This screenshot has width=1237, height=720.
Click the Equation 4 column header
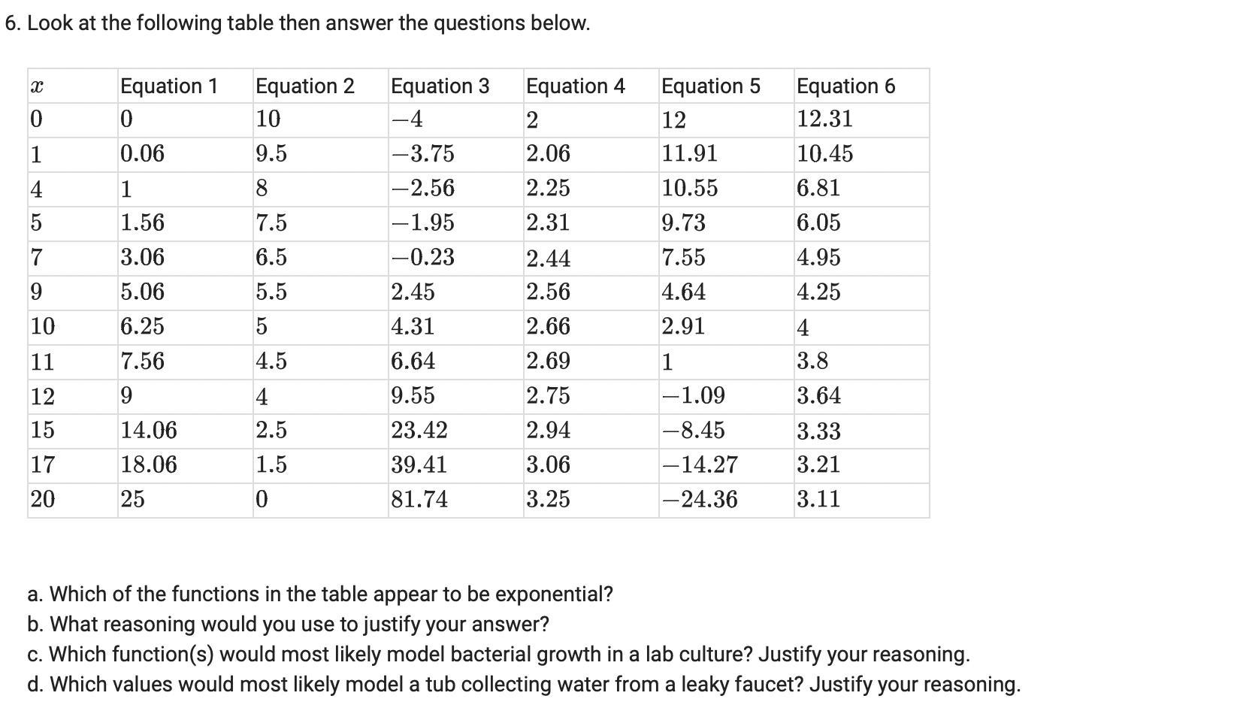[x=575, y=86]
